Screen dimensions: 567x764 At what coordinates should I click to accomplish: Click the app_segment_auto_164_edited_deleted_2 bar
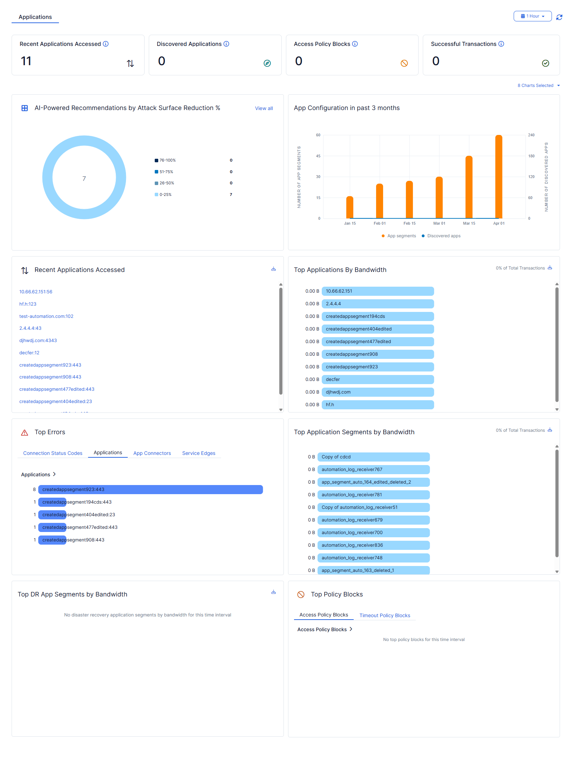point(373,482)
